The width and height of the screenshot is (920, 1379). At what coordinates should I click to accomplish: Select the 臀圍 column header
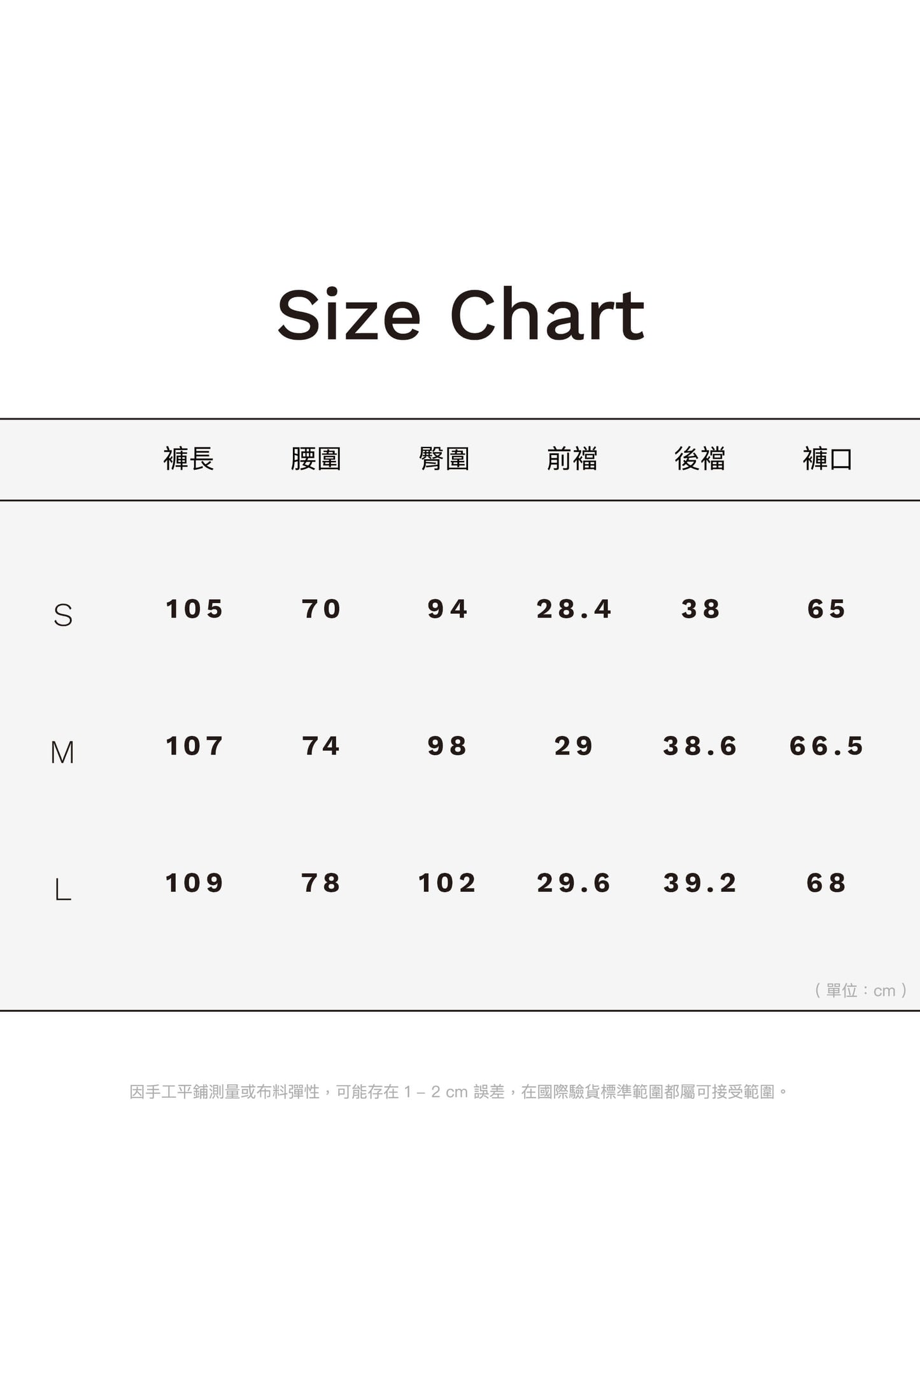pos(444,458)
